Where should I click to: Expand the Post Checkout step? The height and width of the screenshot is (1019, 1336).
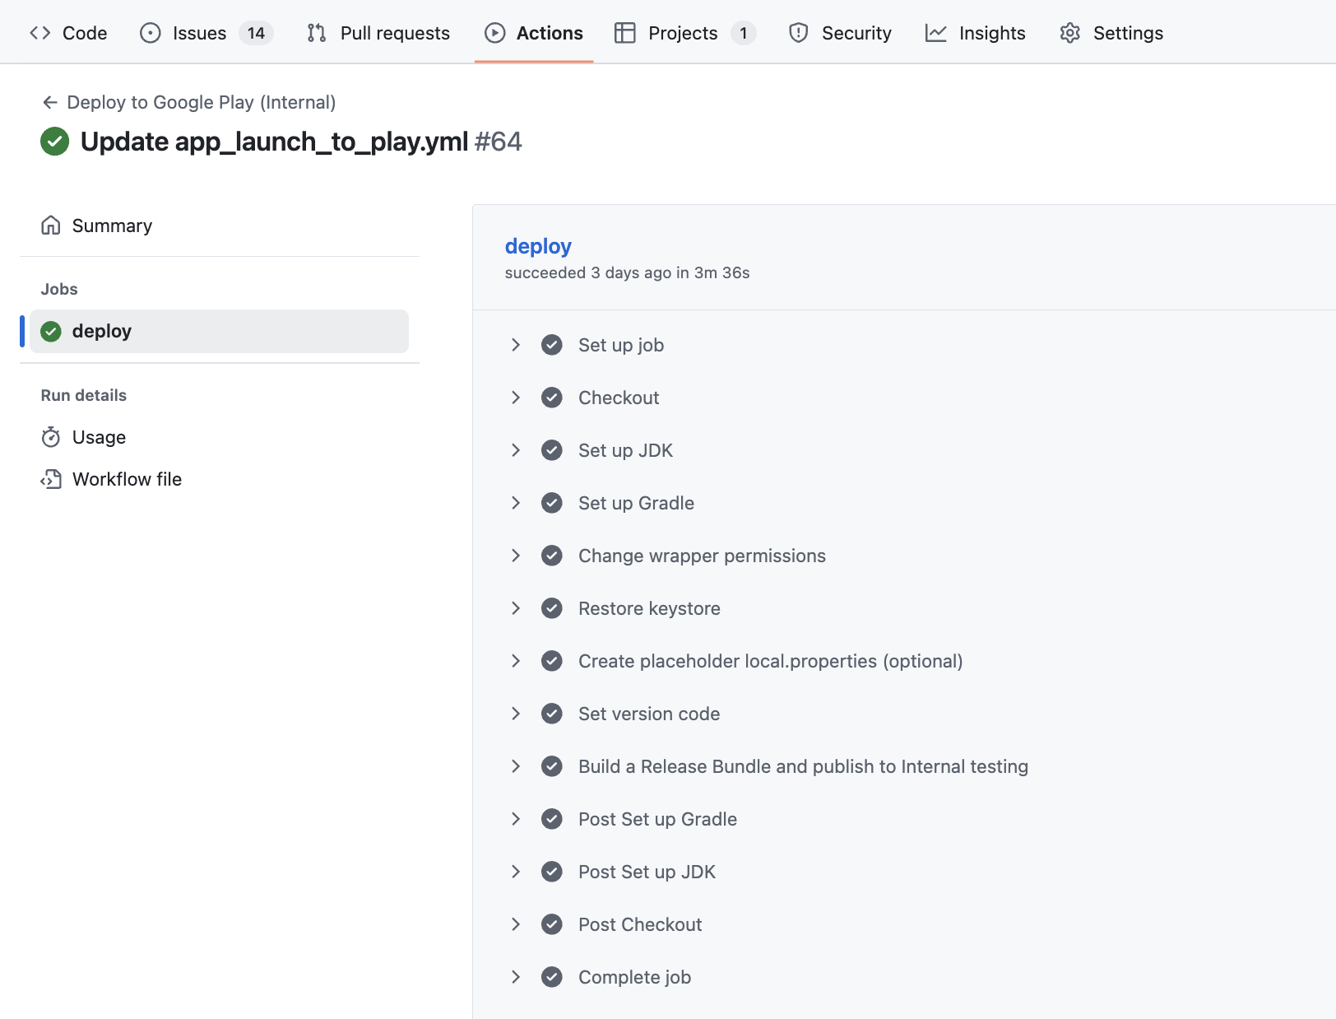click(516, 924)
